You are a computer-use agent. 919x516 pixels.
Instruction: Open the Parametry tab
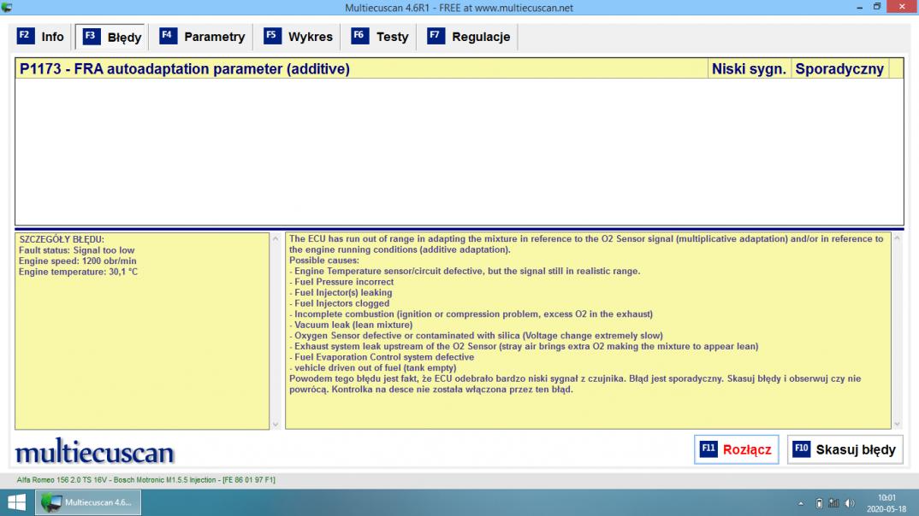[x=202, y=37]
